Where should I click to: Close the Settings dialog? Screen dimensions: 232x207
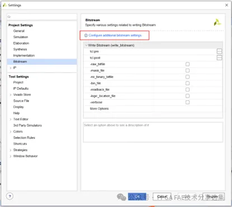point(226,5)
